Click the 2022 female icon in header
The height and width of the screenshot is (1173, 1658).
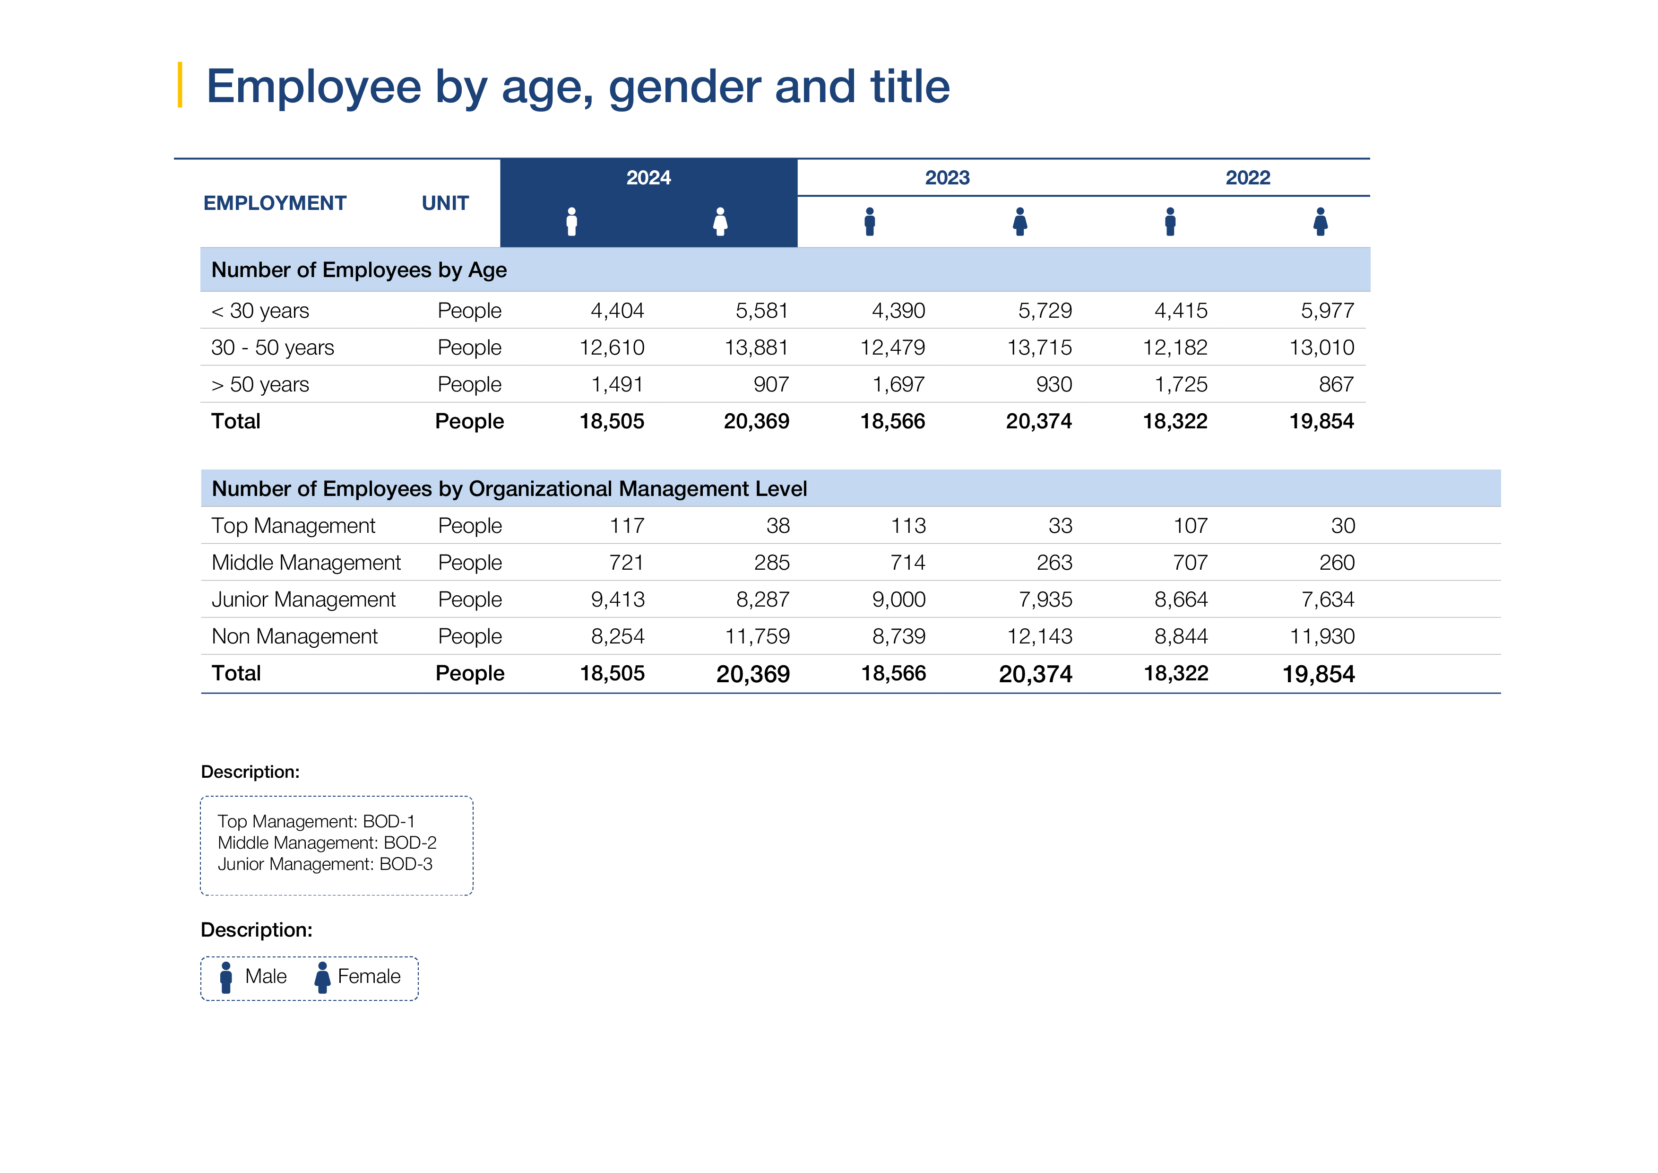click(1320, 222)
